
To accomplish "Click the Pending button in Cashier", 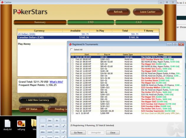I will tap(58, 109).
